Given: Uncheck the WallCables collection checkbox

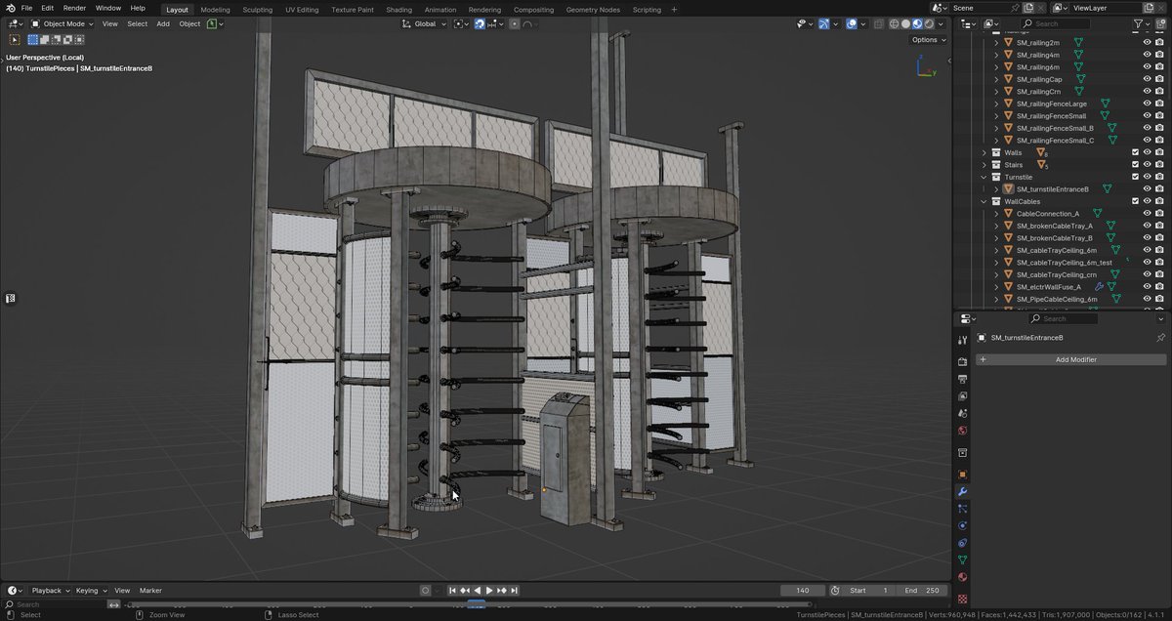Looking at the screenshot, I should [x=1135, y=201].
